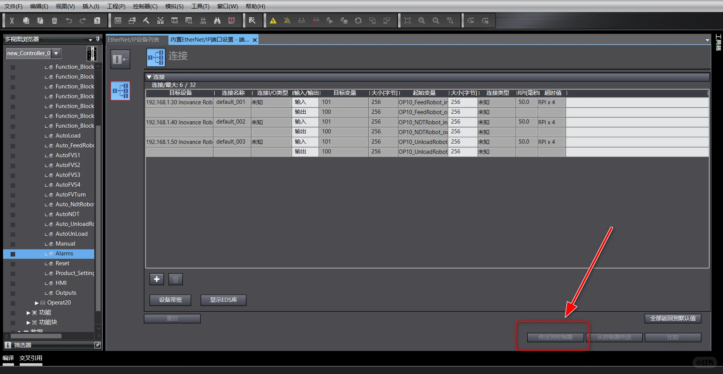Select the default_002 connection name cell

tap(232, 122)
